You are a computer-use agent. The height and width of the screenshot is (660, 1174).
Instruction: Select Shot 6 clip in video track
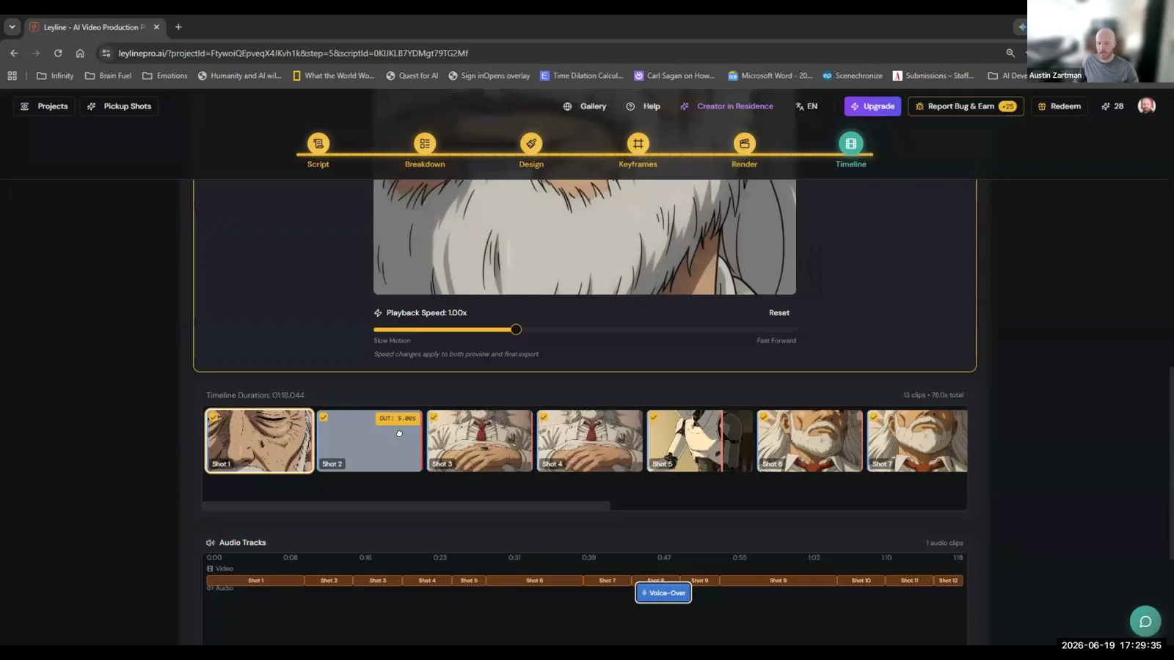coord(534,580)
